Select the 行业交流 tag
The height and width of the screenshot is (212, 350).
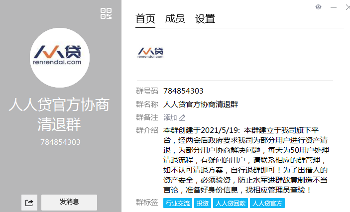tap(178, 203)
